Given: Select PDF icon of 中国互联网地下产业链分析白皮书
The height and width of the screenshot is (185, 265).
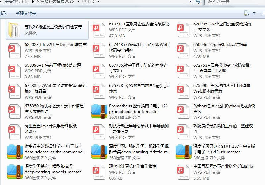Looking at the screenshot, I should [x=183, y=172].
